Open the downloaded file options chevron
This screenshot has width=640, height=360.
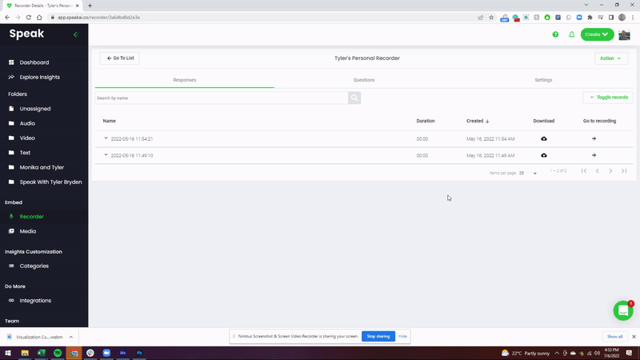(x=71, y=337)
